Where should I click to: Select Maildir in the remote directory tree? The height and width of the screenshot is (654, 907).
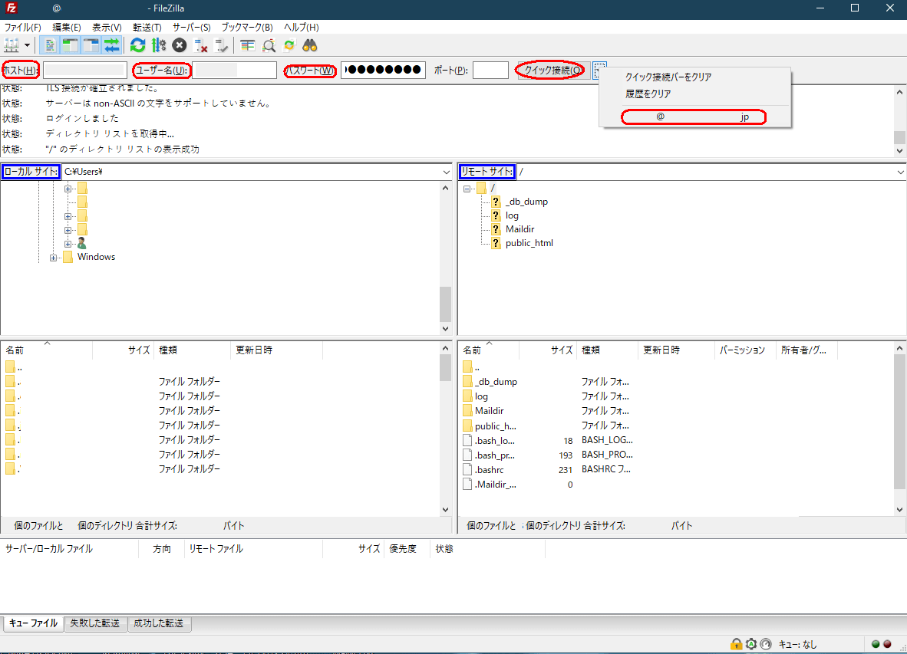(520, 229)
